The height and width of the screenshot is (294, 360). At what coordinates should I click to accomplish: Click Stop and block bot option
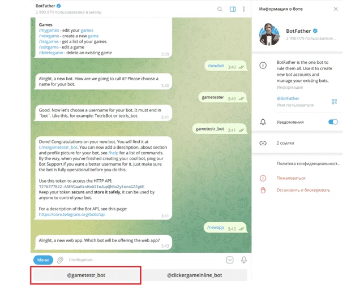pos(303,190)
